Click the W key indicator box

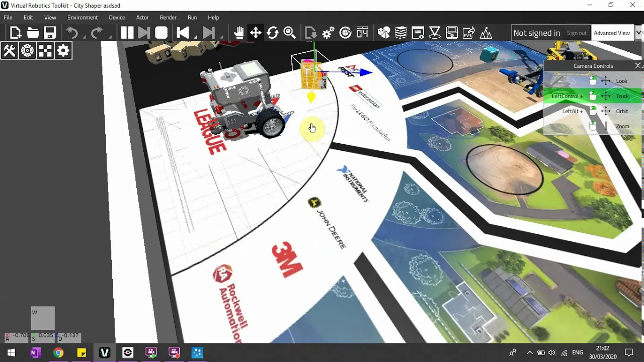(43, 318)
